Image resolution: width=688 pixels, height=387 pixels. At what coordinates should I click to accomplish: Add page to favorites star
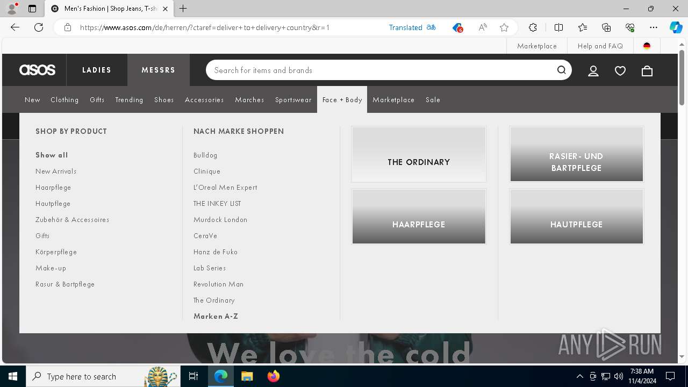pyautogui.click(x=504, y=27)
